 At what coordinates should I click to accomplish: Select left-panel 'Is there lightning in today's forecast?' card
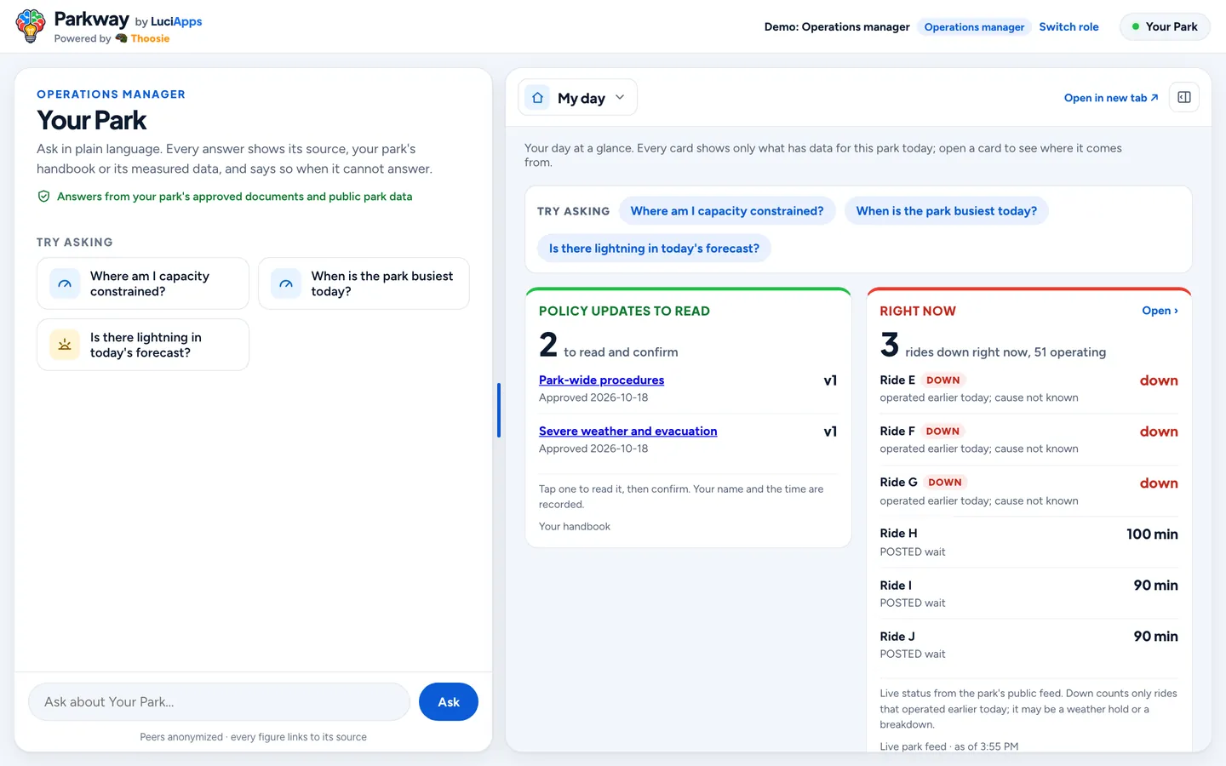[x=143, y=345]
